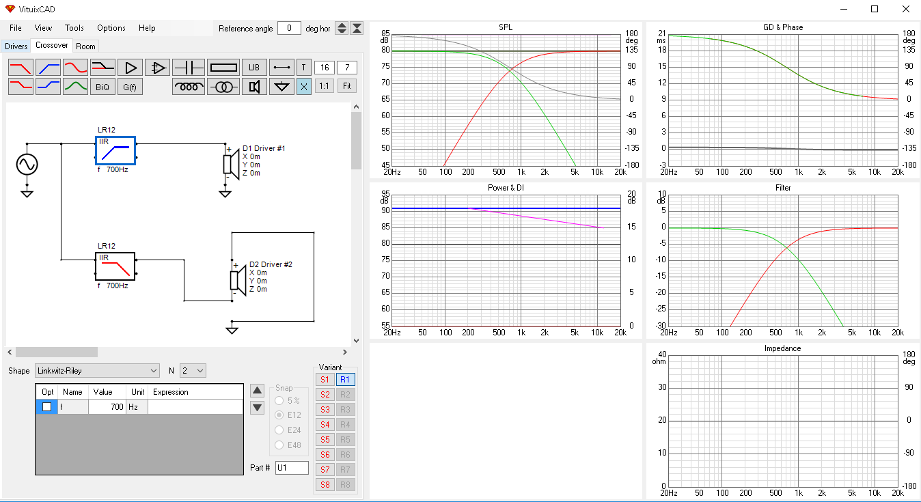Image resolution: width=921 pixels, height=502 pixels.
Task: Click the schematic scrollbar down arrow
Action: coord(356,340)
